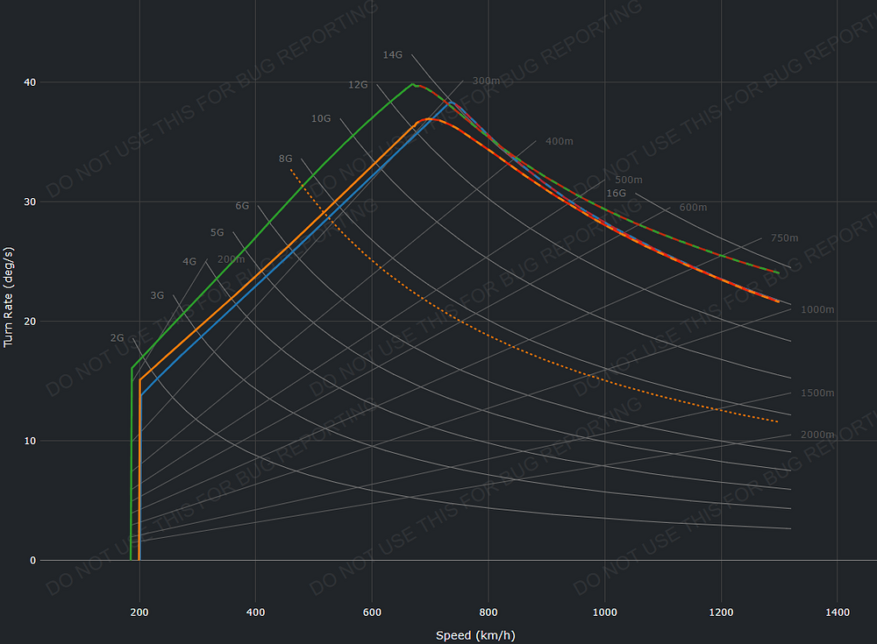Image resolution: width=877 pixels, height=644 pixels.
Task: Click the 40 tick on turn rate axis
Action: [x=30, y=82]
